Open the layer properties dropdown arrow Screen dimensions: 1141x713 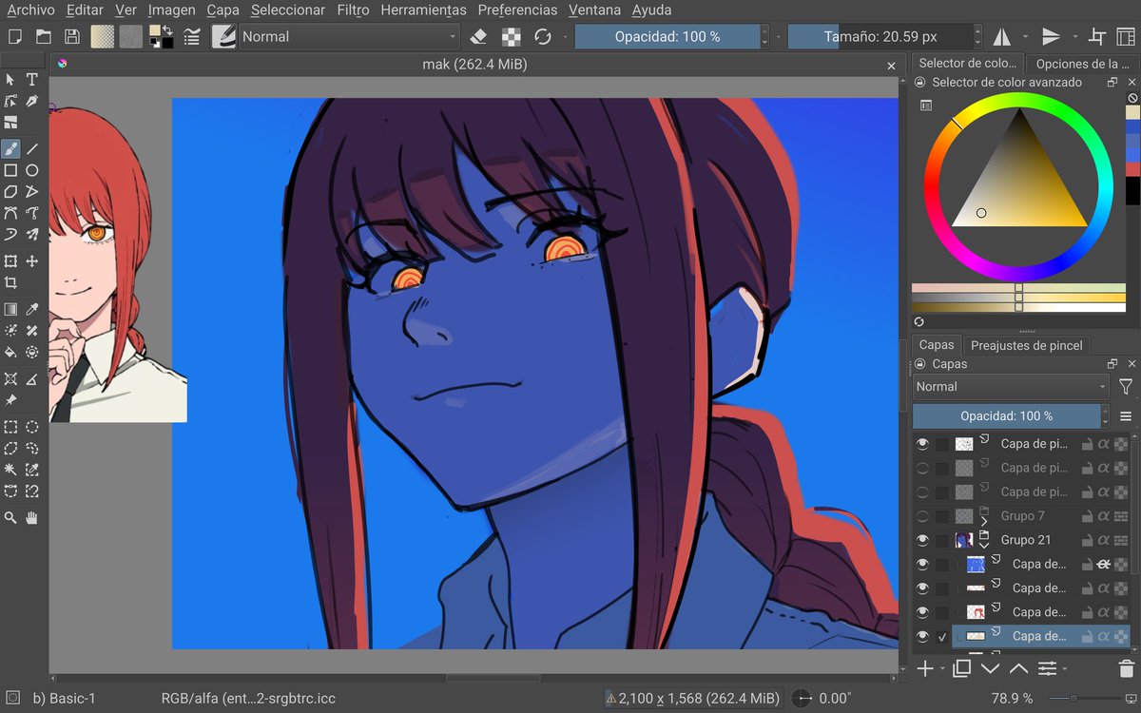[x=1066, y=668]
